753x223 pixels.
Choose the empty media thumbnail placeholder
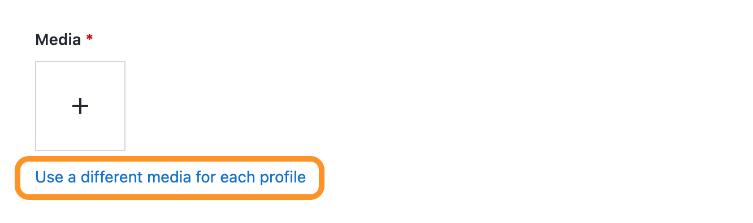coord(80,106)
